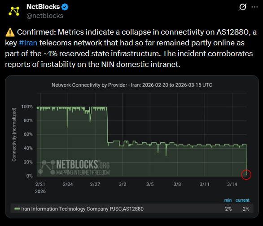Click the NetBlocks display name
Screen dimensions: 263x226
click(x=43, y=7)
